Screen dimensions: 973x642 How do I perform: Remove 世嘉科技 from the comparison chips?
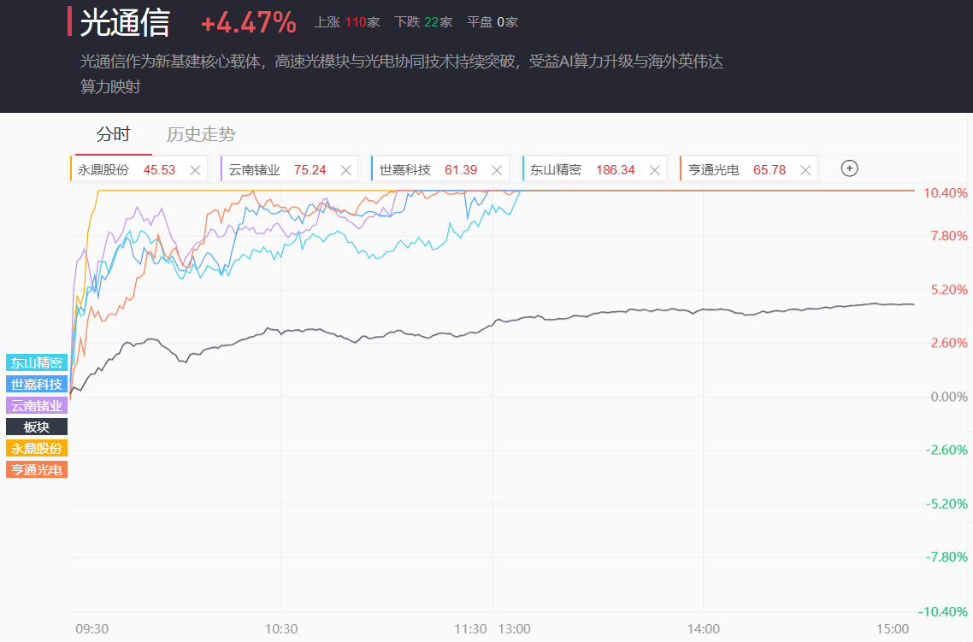coord(497,170)
